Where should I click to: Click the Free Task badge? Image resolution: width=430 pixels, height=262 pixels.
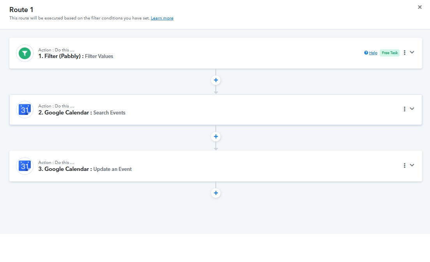click(x=389, y=53)
